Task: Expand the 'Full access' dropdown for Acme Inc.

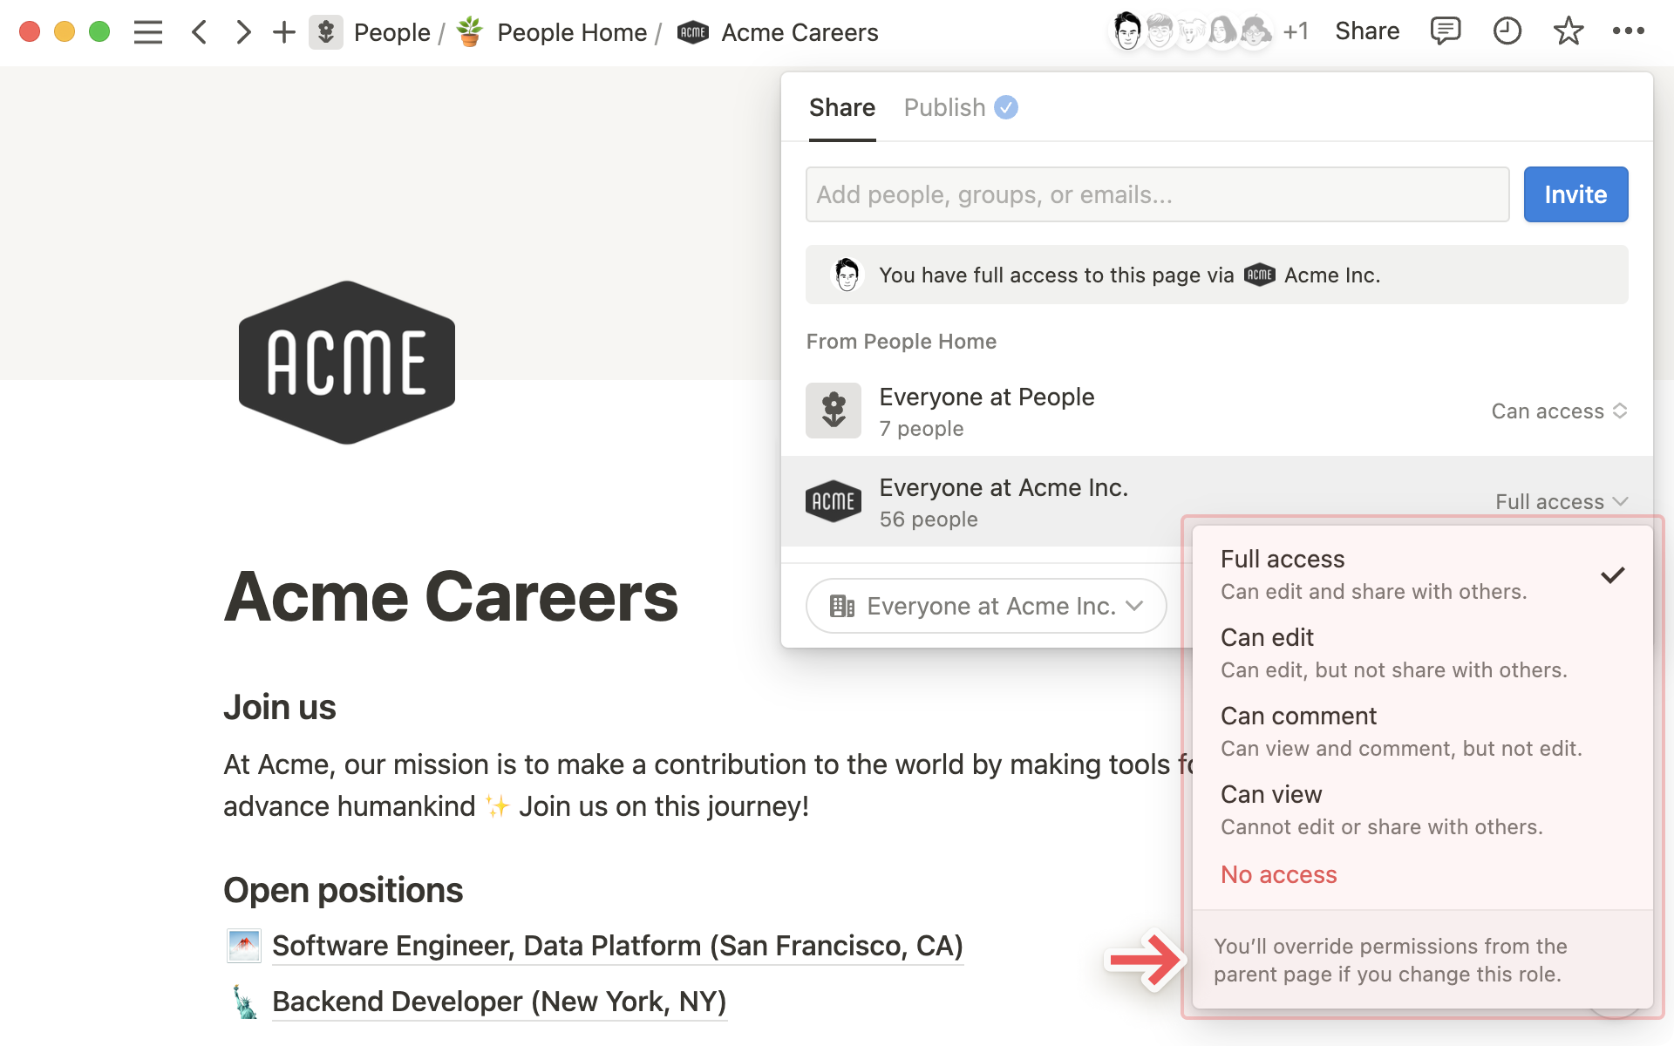Action: 1561,500
